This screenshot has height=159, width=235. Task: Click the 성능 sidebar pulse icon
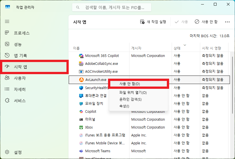tap(7, 44)
